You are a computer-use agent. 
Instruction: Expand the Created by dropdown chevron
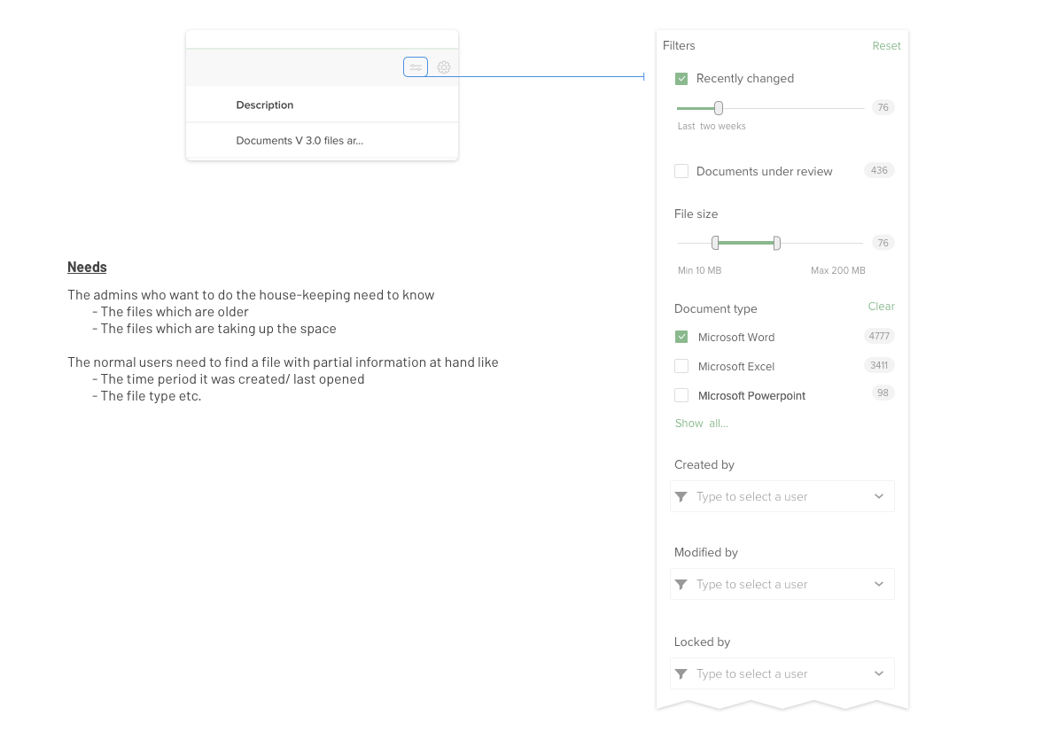click(879, 497)
